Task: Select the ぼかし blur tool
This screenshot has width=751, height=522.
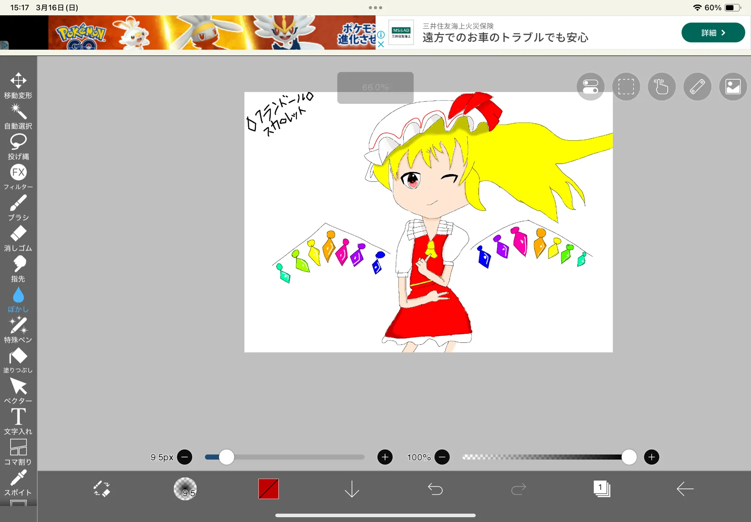Action: [18, 300]
